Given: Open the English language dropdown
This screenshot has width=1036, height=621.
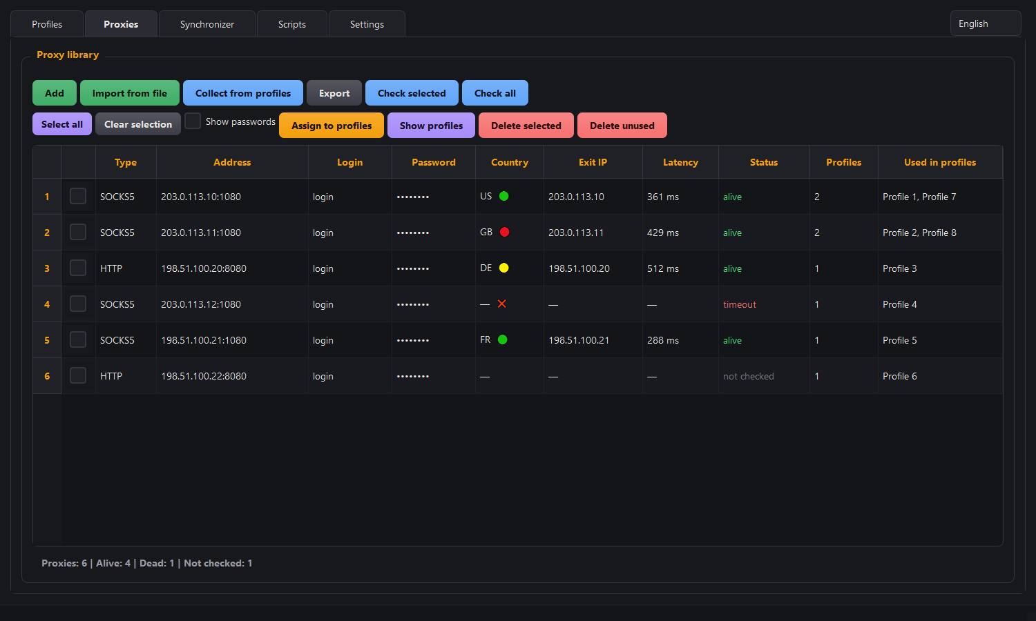Looking at the screenshot, I should (986, 23).
